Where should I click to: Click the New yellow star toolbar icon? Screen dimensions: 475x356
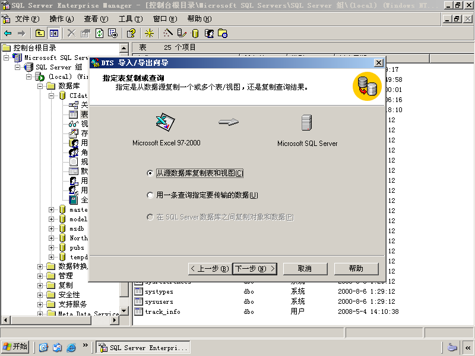pyautogui.click(x=149, y=33)
